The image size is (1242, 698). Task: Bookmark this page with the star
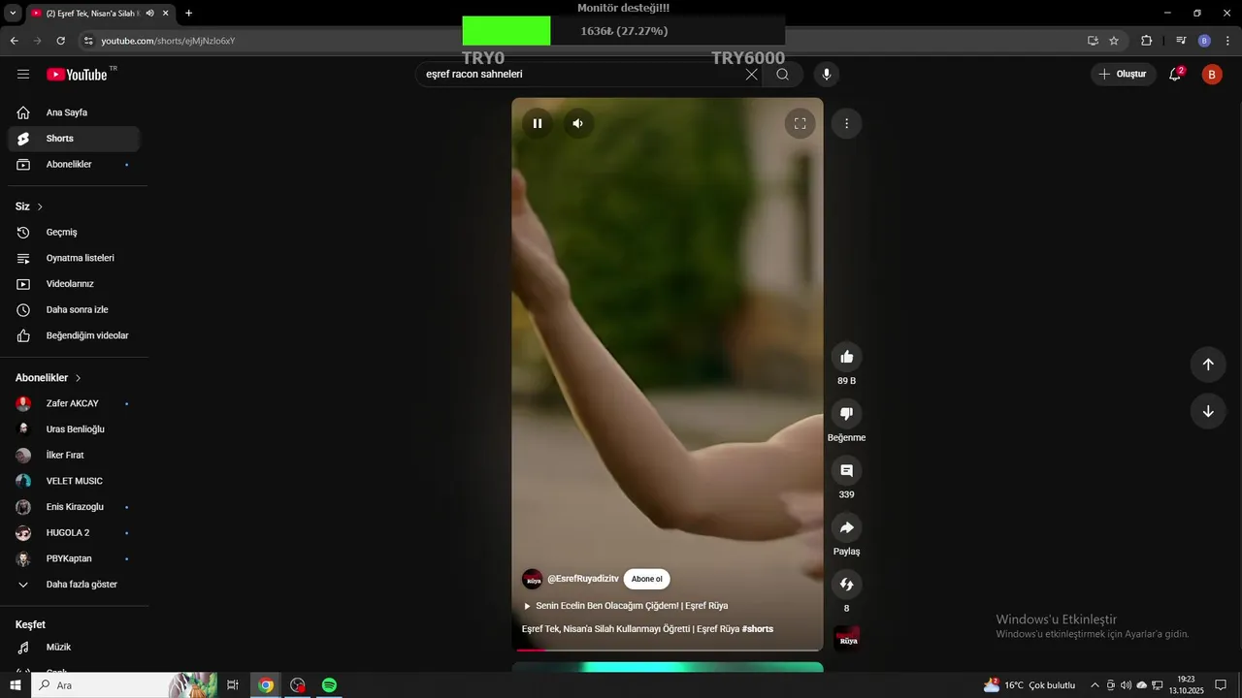click(x=1114, y=41)
